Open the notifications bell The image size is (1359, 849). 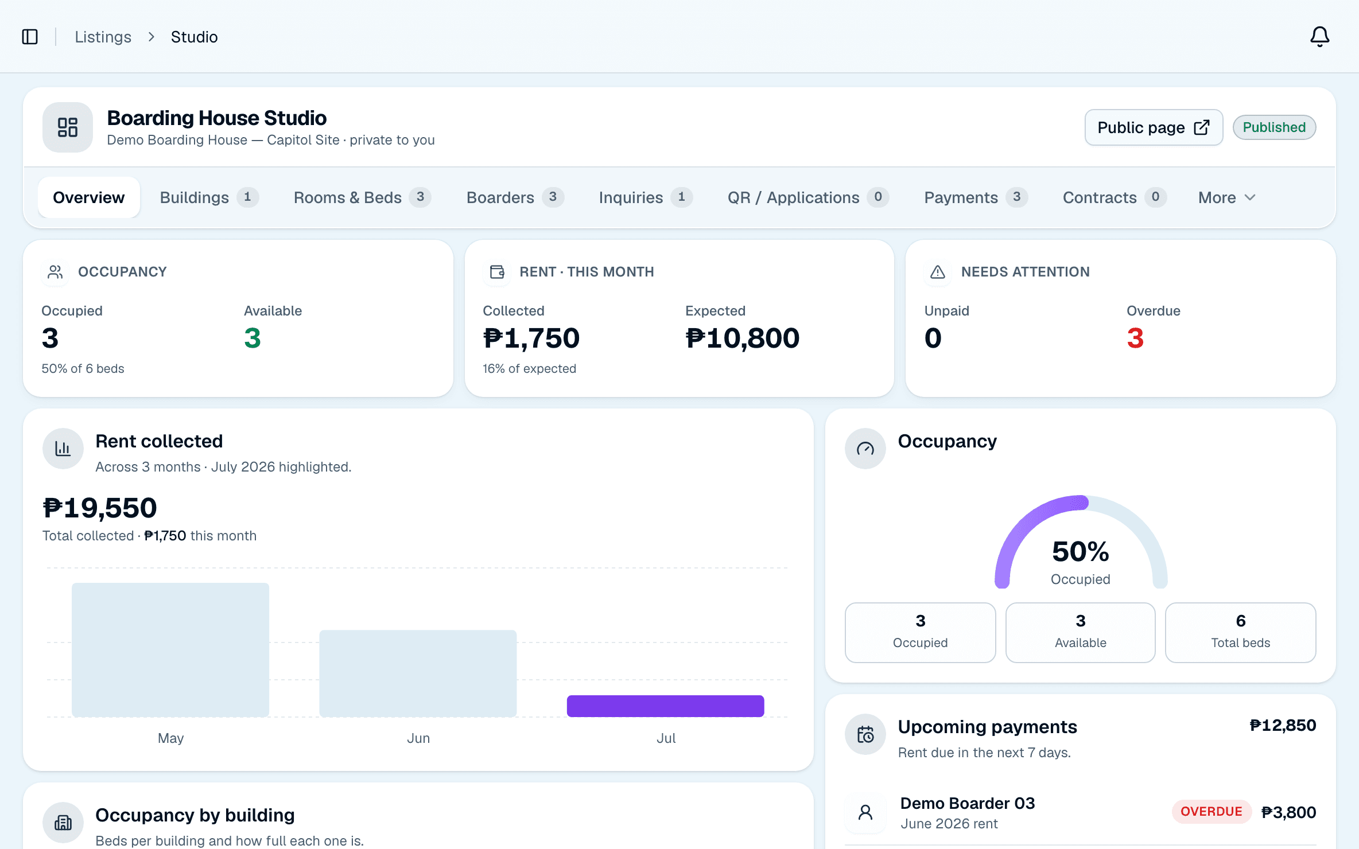[1319, 37]
